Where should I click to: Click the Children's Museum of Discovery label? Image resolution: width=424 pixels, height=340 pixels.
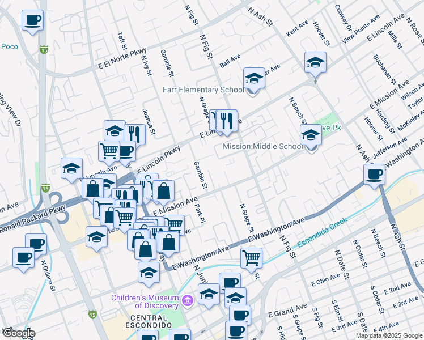[145, 298]
